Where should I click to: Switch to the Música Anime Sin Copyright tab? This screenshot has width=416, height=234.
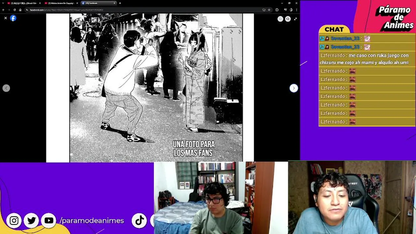click(60, 3)
